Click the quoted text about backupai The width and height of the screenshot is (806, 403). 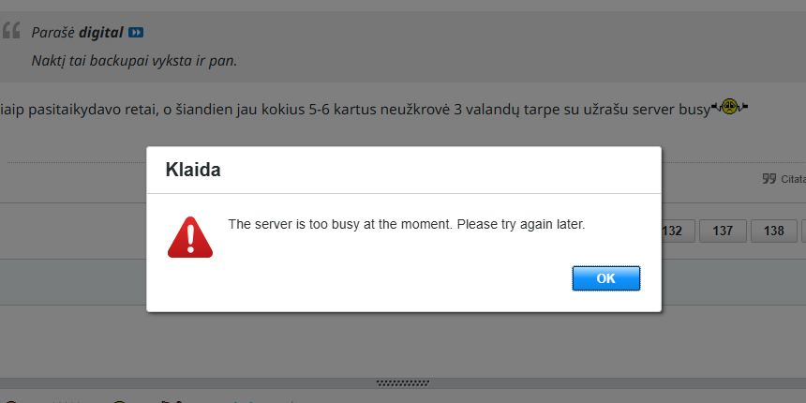(x=134, y=61)
